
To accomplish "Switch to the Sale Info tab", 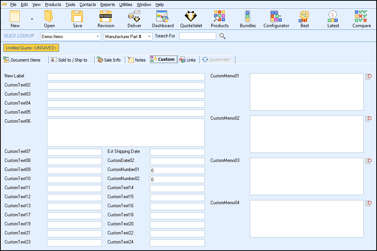I will [109, 60].
